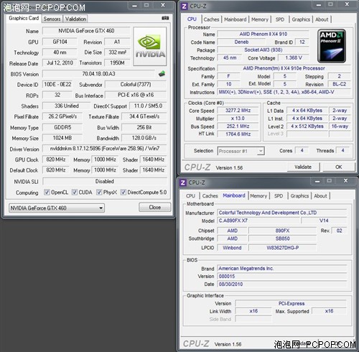The image size is (359, 352).
Task: Click the NVIDIA logo in GPU-Z
Action: [x=150, y=46]
